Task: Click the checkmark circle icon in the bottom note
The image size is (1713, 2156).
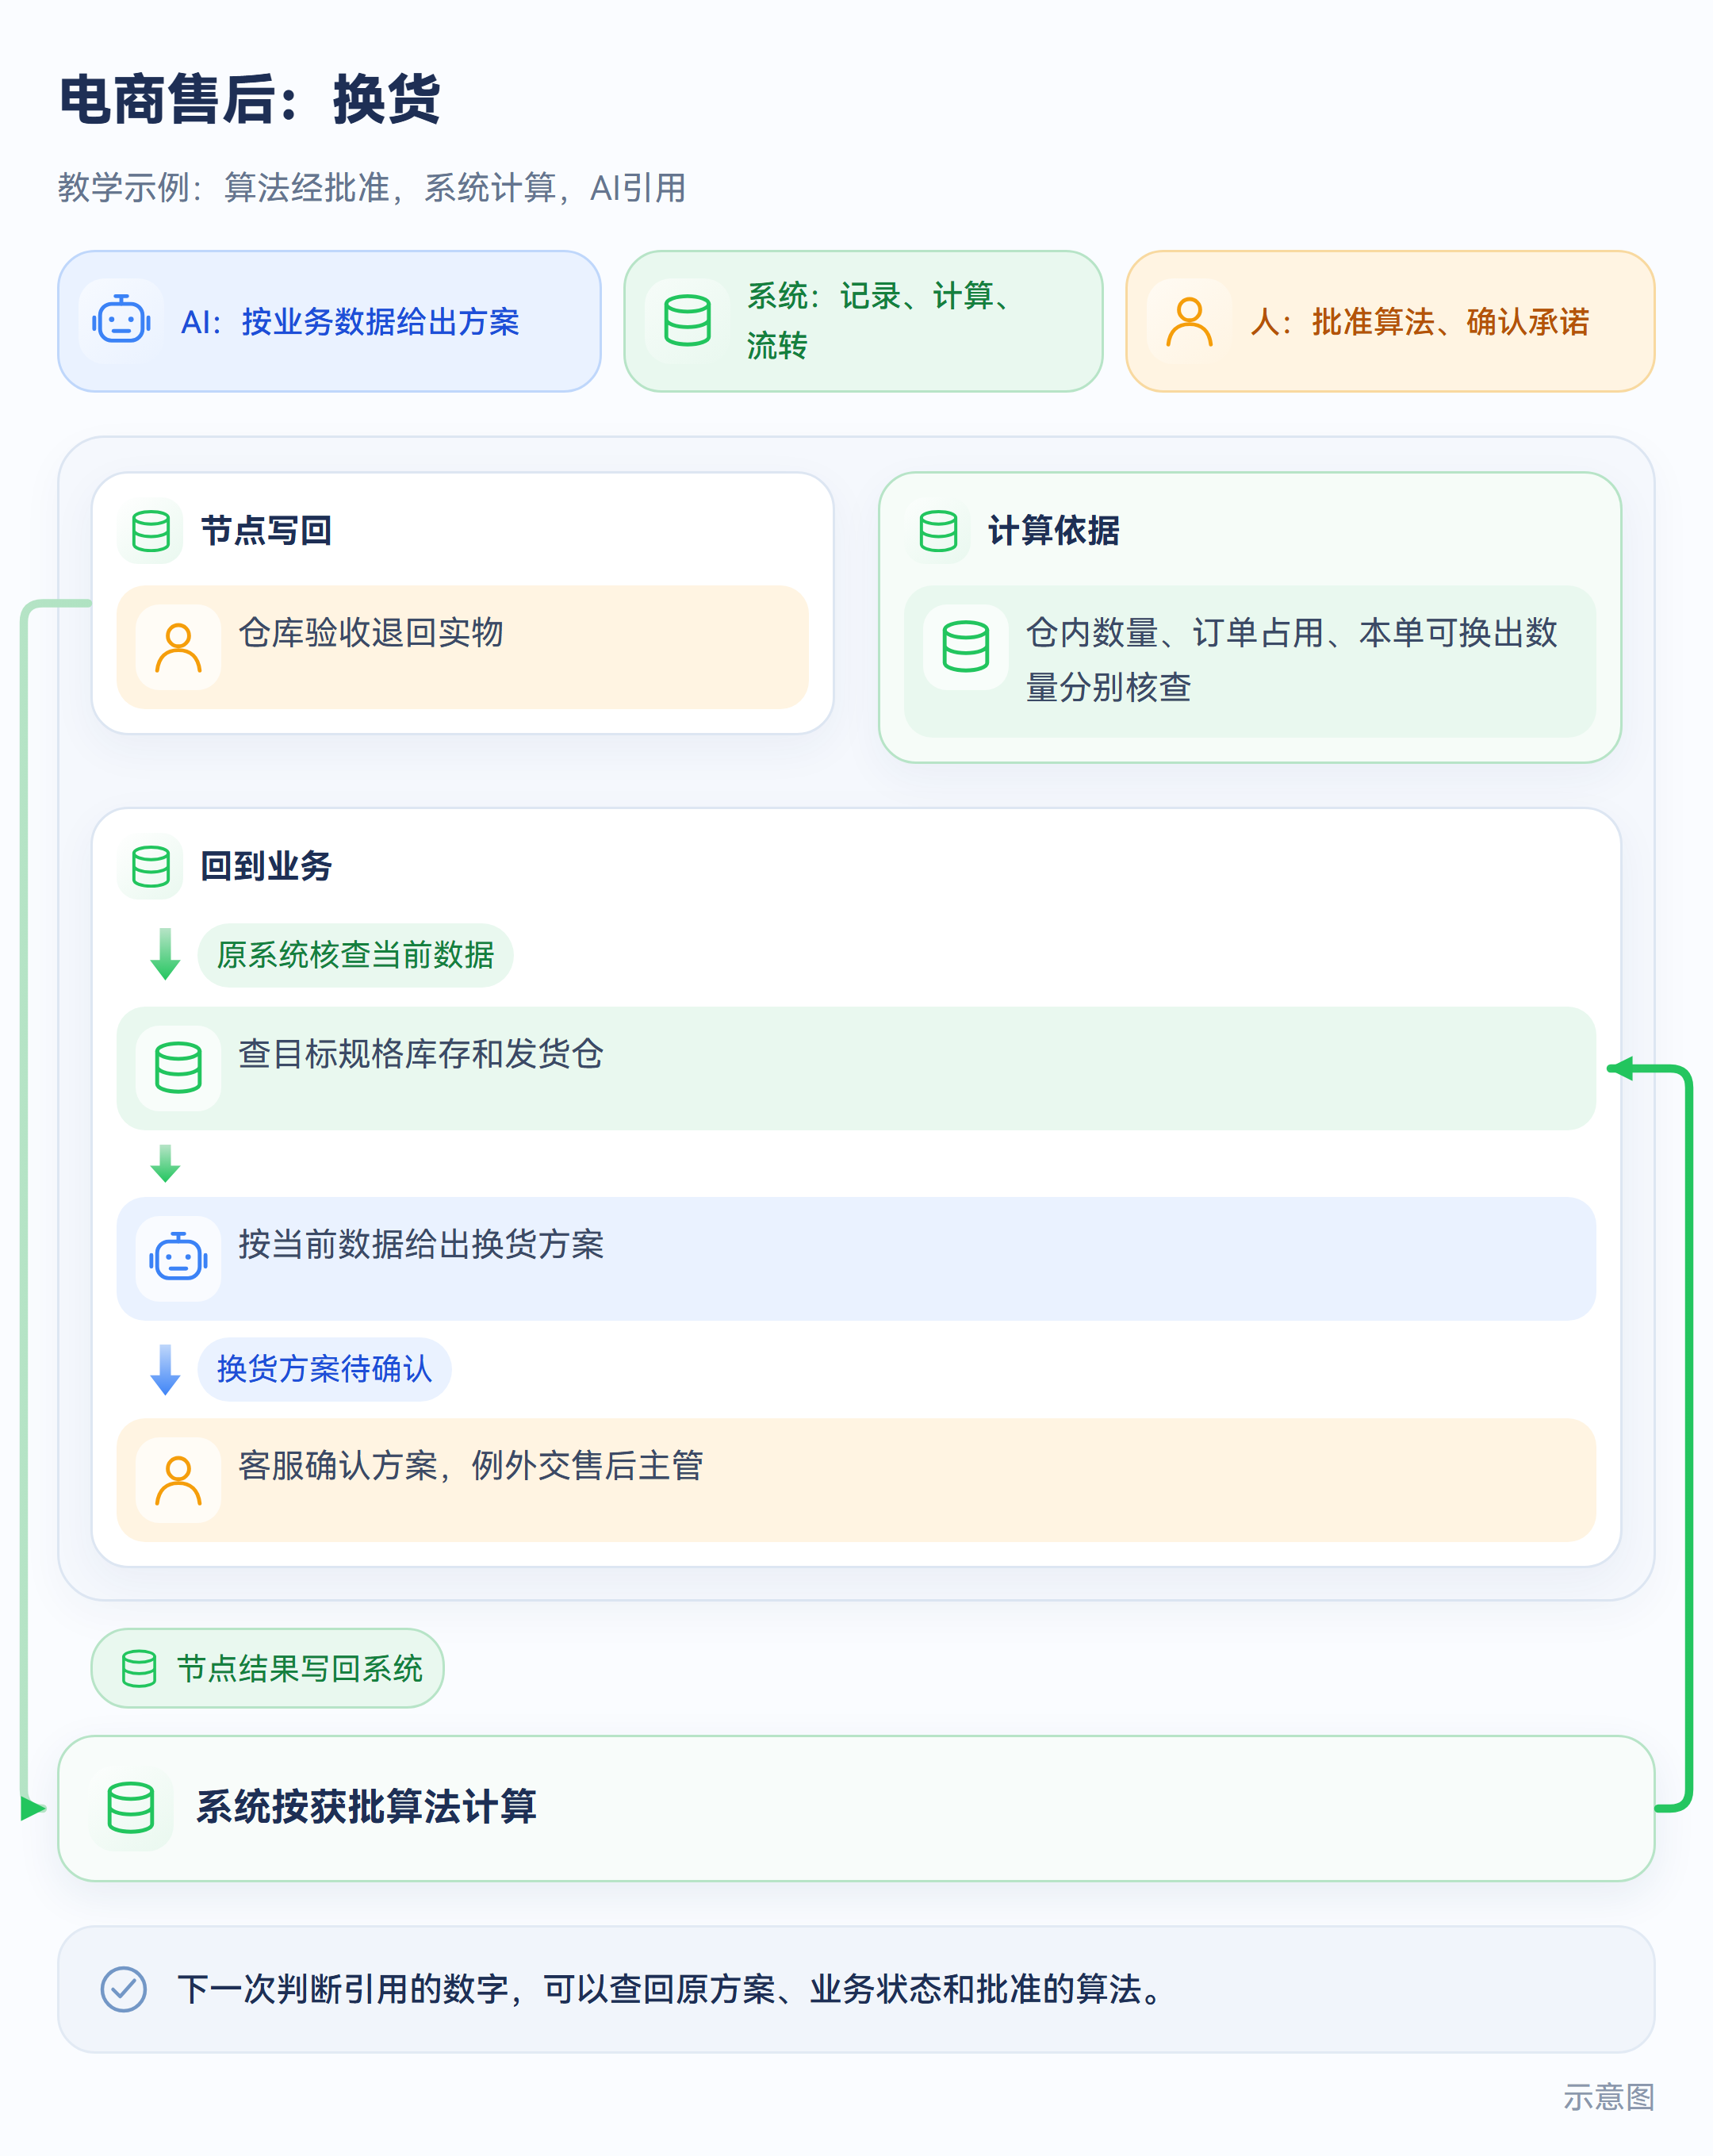Action: [124, 1989]
